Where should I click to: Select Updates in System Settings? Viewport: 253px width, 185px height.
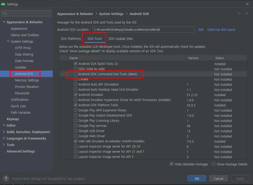(x=20, y=67)
